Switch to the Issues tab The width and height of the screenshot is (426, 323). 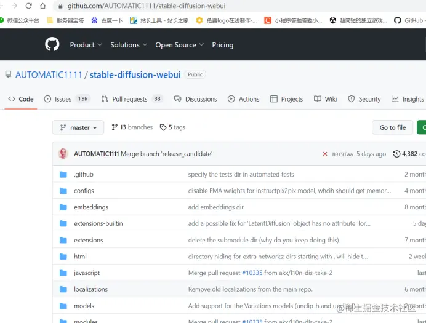[67, 99]
